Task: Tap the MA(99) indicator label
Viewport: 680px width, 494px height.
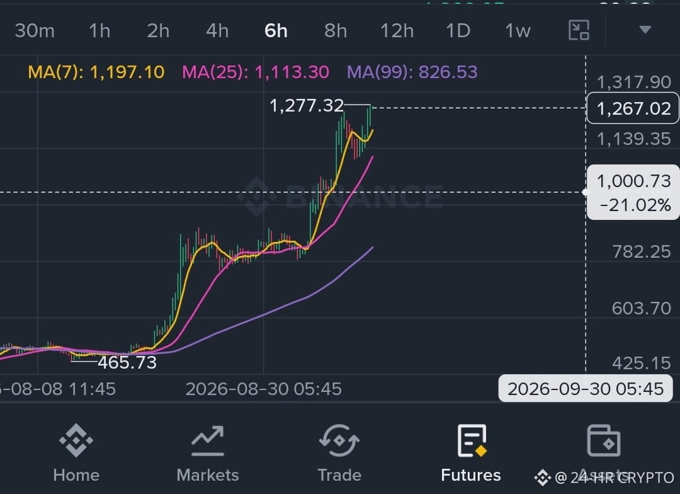Action: (412, 72)
